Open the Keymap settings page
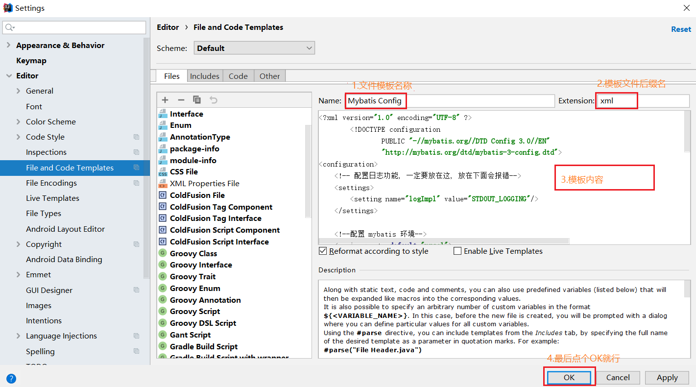696x387 pixels. pos(31,60)
